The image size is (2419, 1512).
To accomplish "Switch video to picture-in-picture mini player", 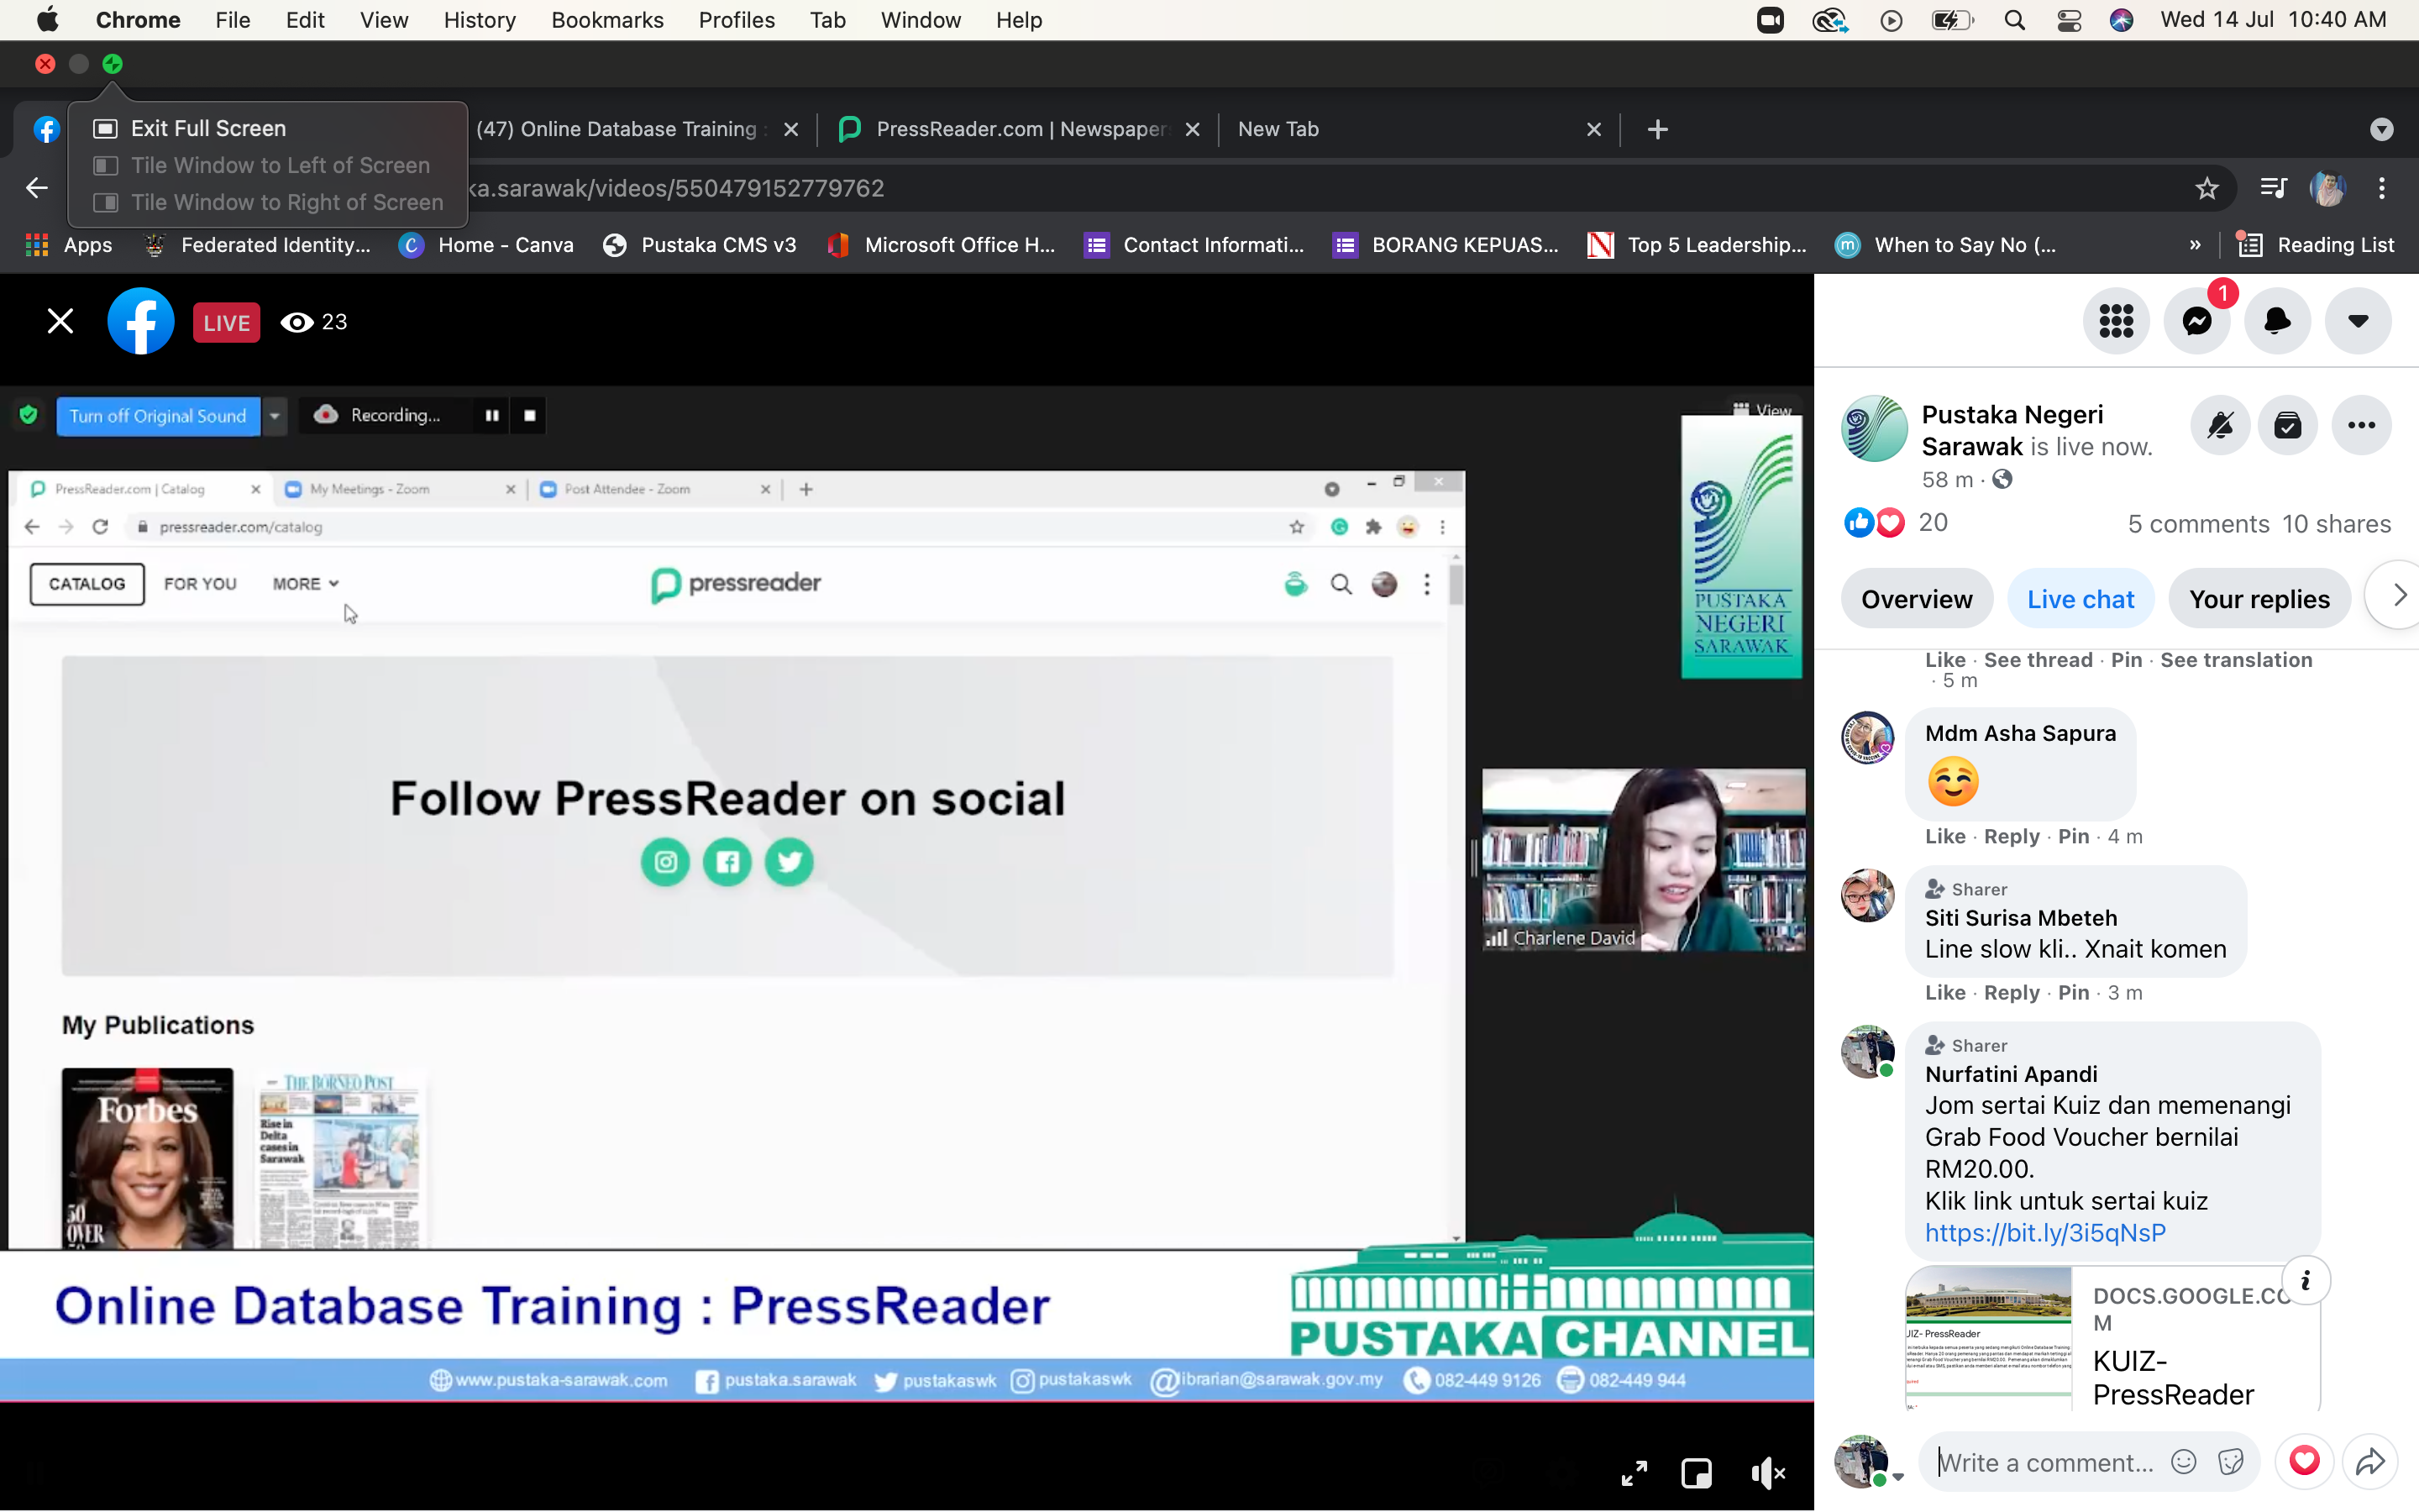I will click(1697, 1472).
